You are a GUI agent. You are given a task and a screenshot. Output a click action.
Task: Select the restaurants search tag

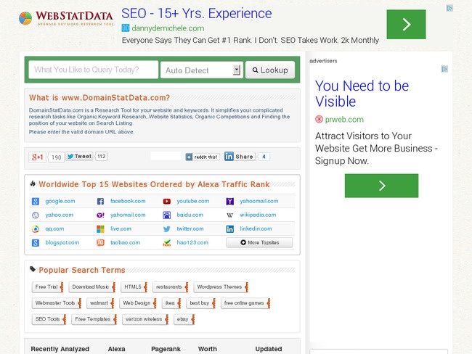(170, 287)
